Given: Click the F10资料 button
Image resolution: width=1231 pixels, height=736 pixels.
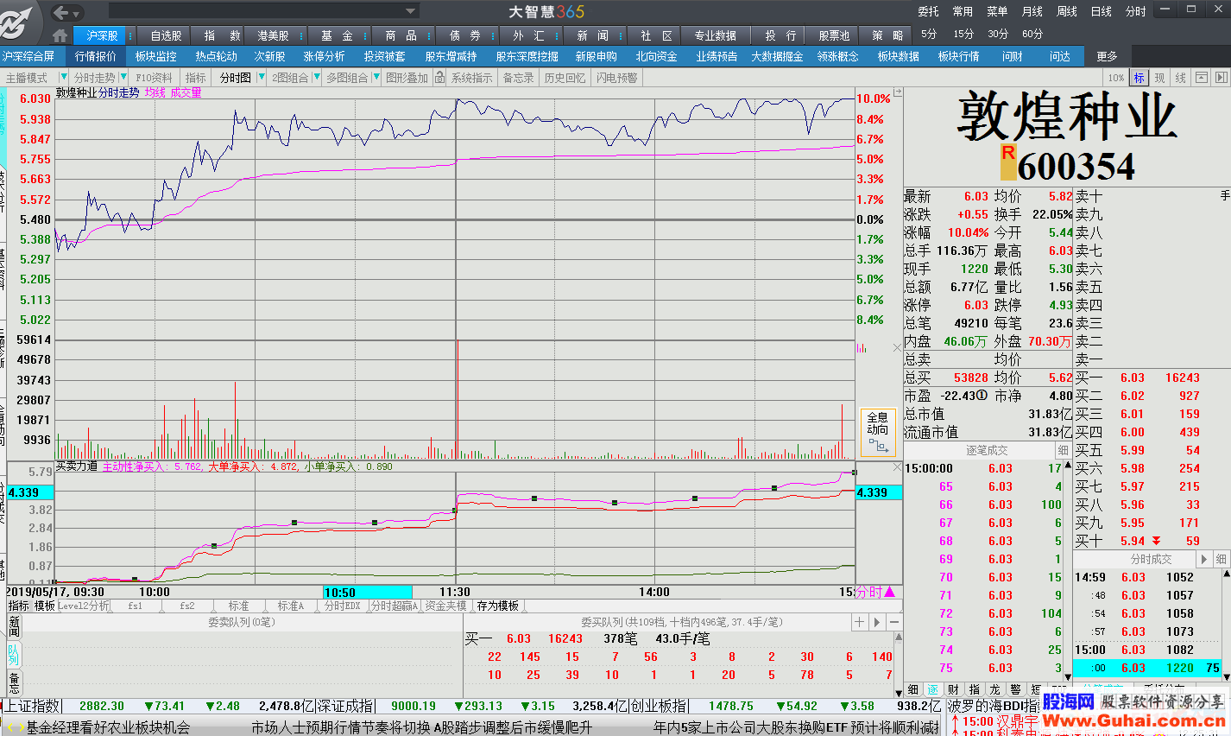Looking at the screenshot, I should pyautogui.click(x=154, y=78).
